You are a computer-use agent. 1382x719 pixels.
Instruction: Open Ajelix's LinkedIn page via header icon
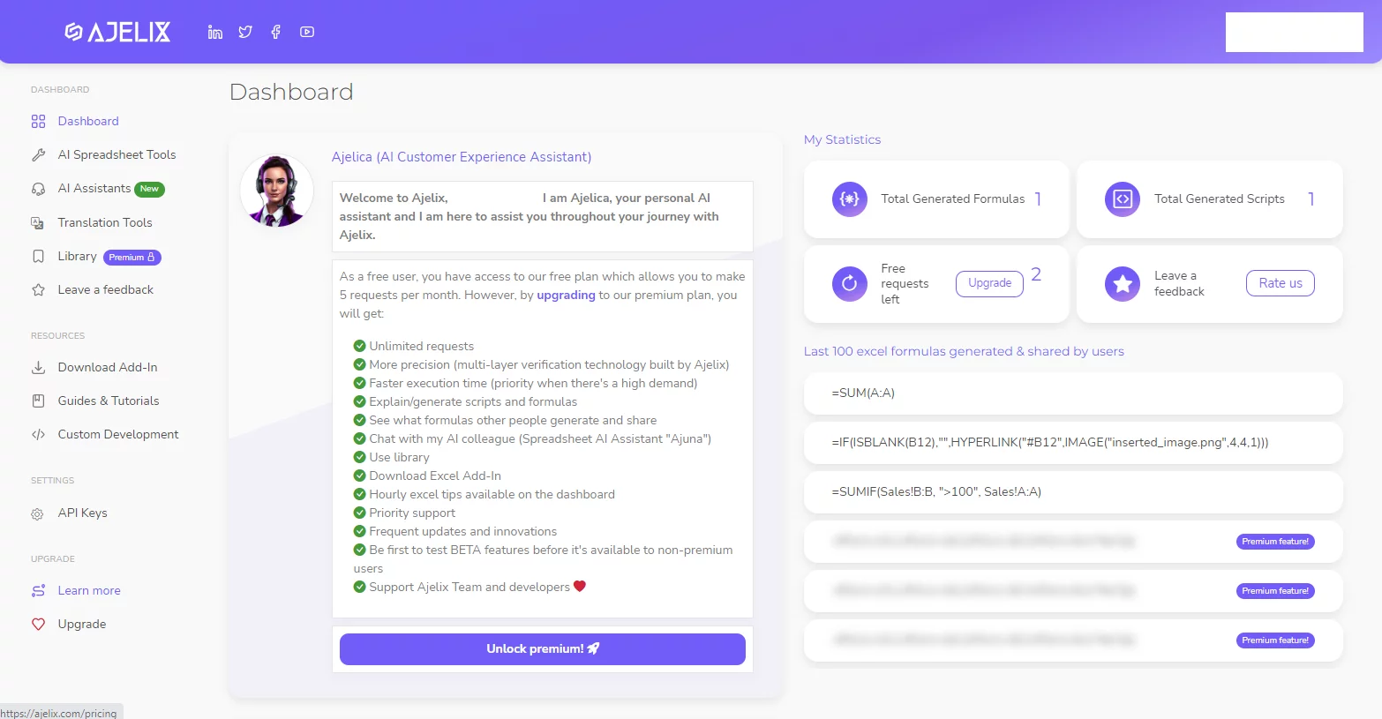[x=214, y=32]
